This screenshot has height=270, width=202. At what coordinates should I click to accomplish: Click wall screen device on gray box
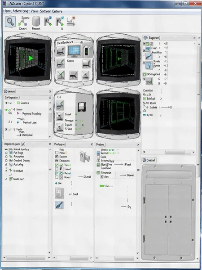pos(81,107)
